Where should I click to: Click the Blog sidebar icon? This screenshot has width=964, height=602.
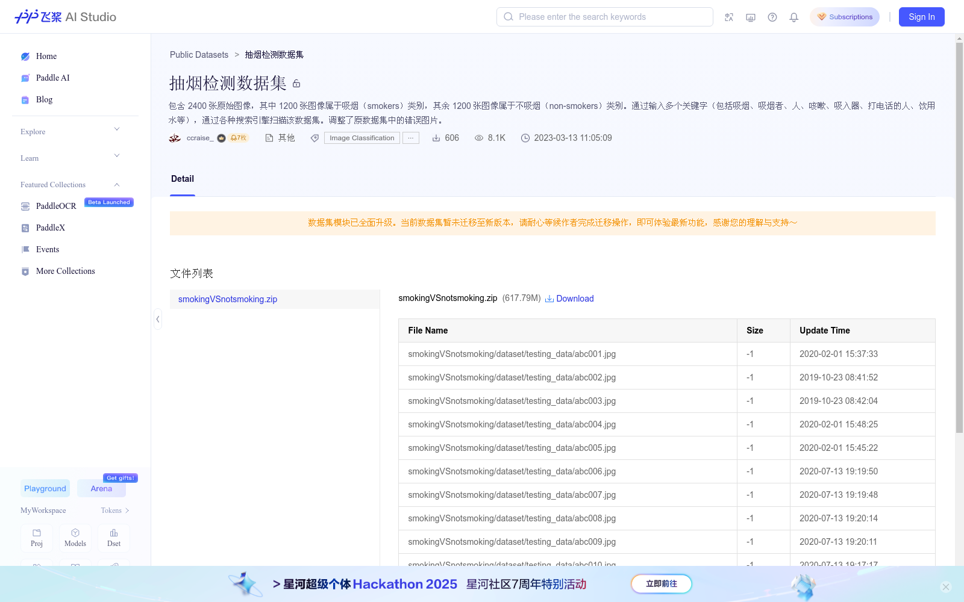(x=25, y=100)
